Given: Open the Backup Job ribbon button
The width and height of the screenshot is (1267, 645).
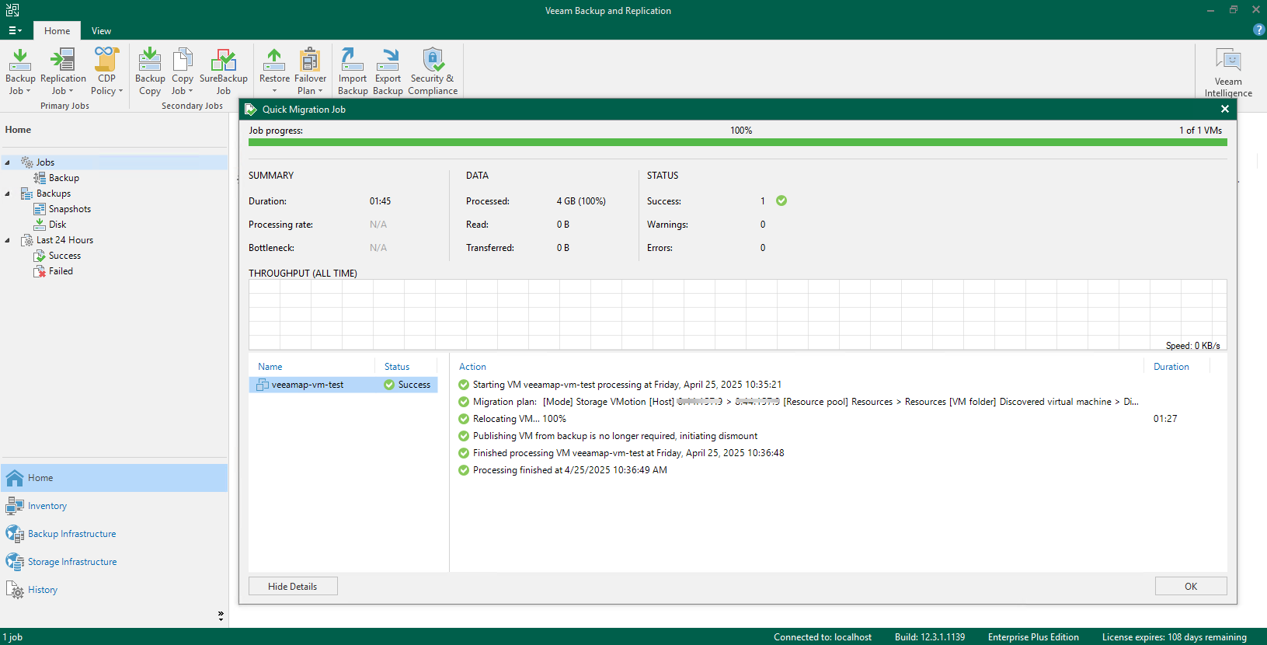Looking at the screenshot, I should click(x=20, y=71).
